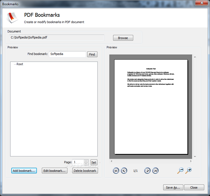Click Add bookmark button
The height and width of the screenshot is (196, 210).
click(x=24, y=171)
